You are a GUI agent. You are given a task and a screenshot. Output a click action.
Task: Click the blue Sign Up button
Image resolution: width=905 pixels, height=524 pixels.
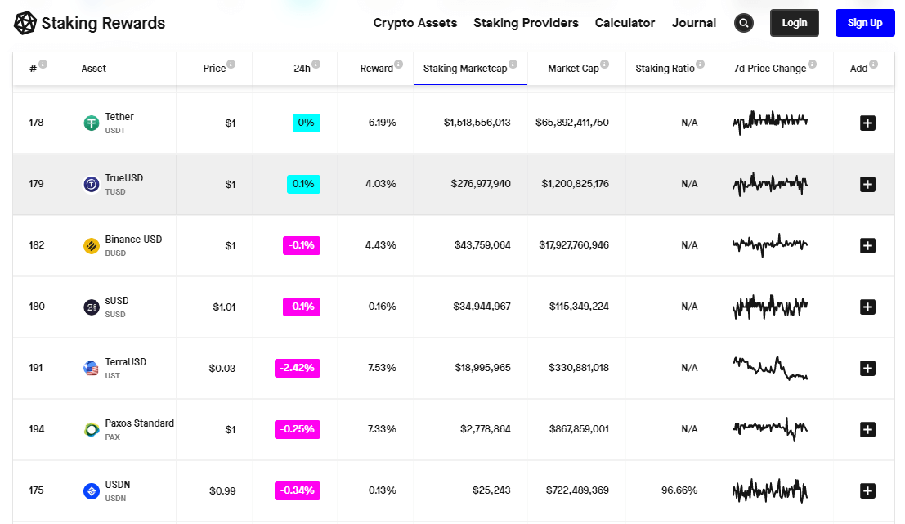click(x=864, y=23)
